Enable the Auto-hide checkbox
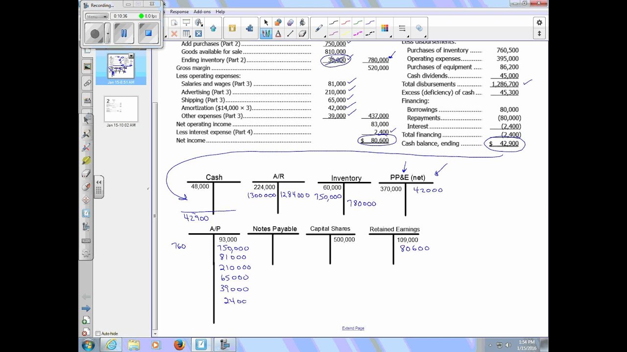Viewport: 627px width, 352px height. point(98,333)
